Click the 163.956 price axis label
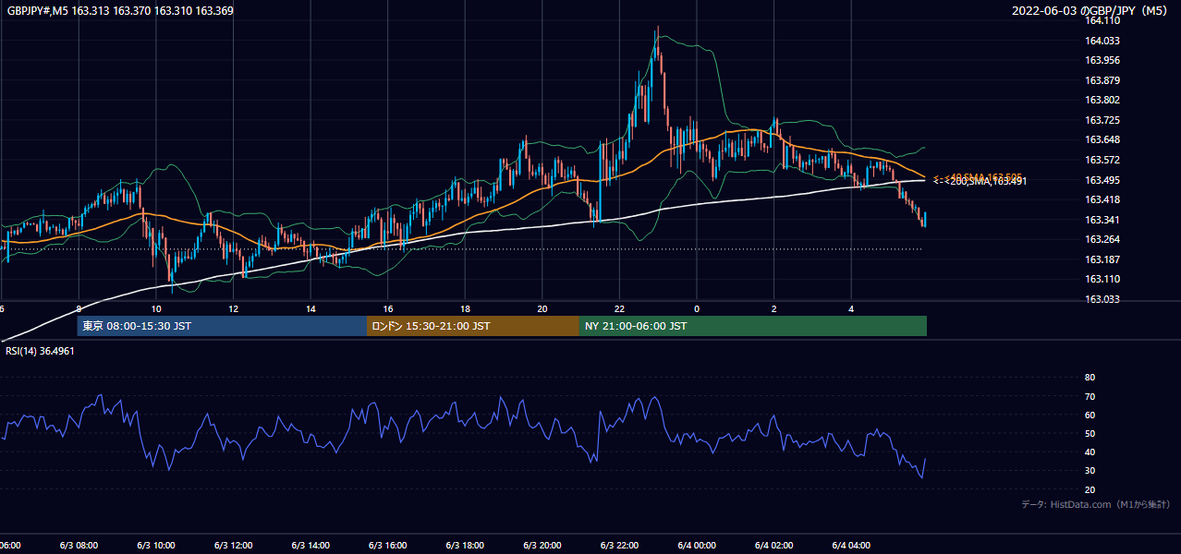Viewport: 1181px width, 554px height. click(x=1102, y=60)
